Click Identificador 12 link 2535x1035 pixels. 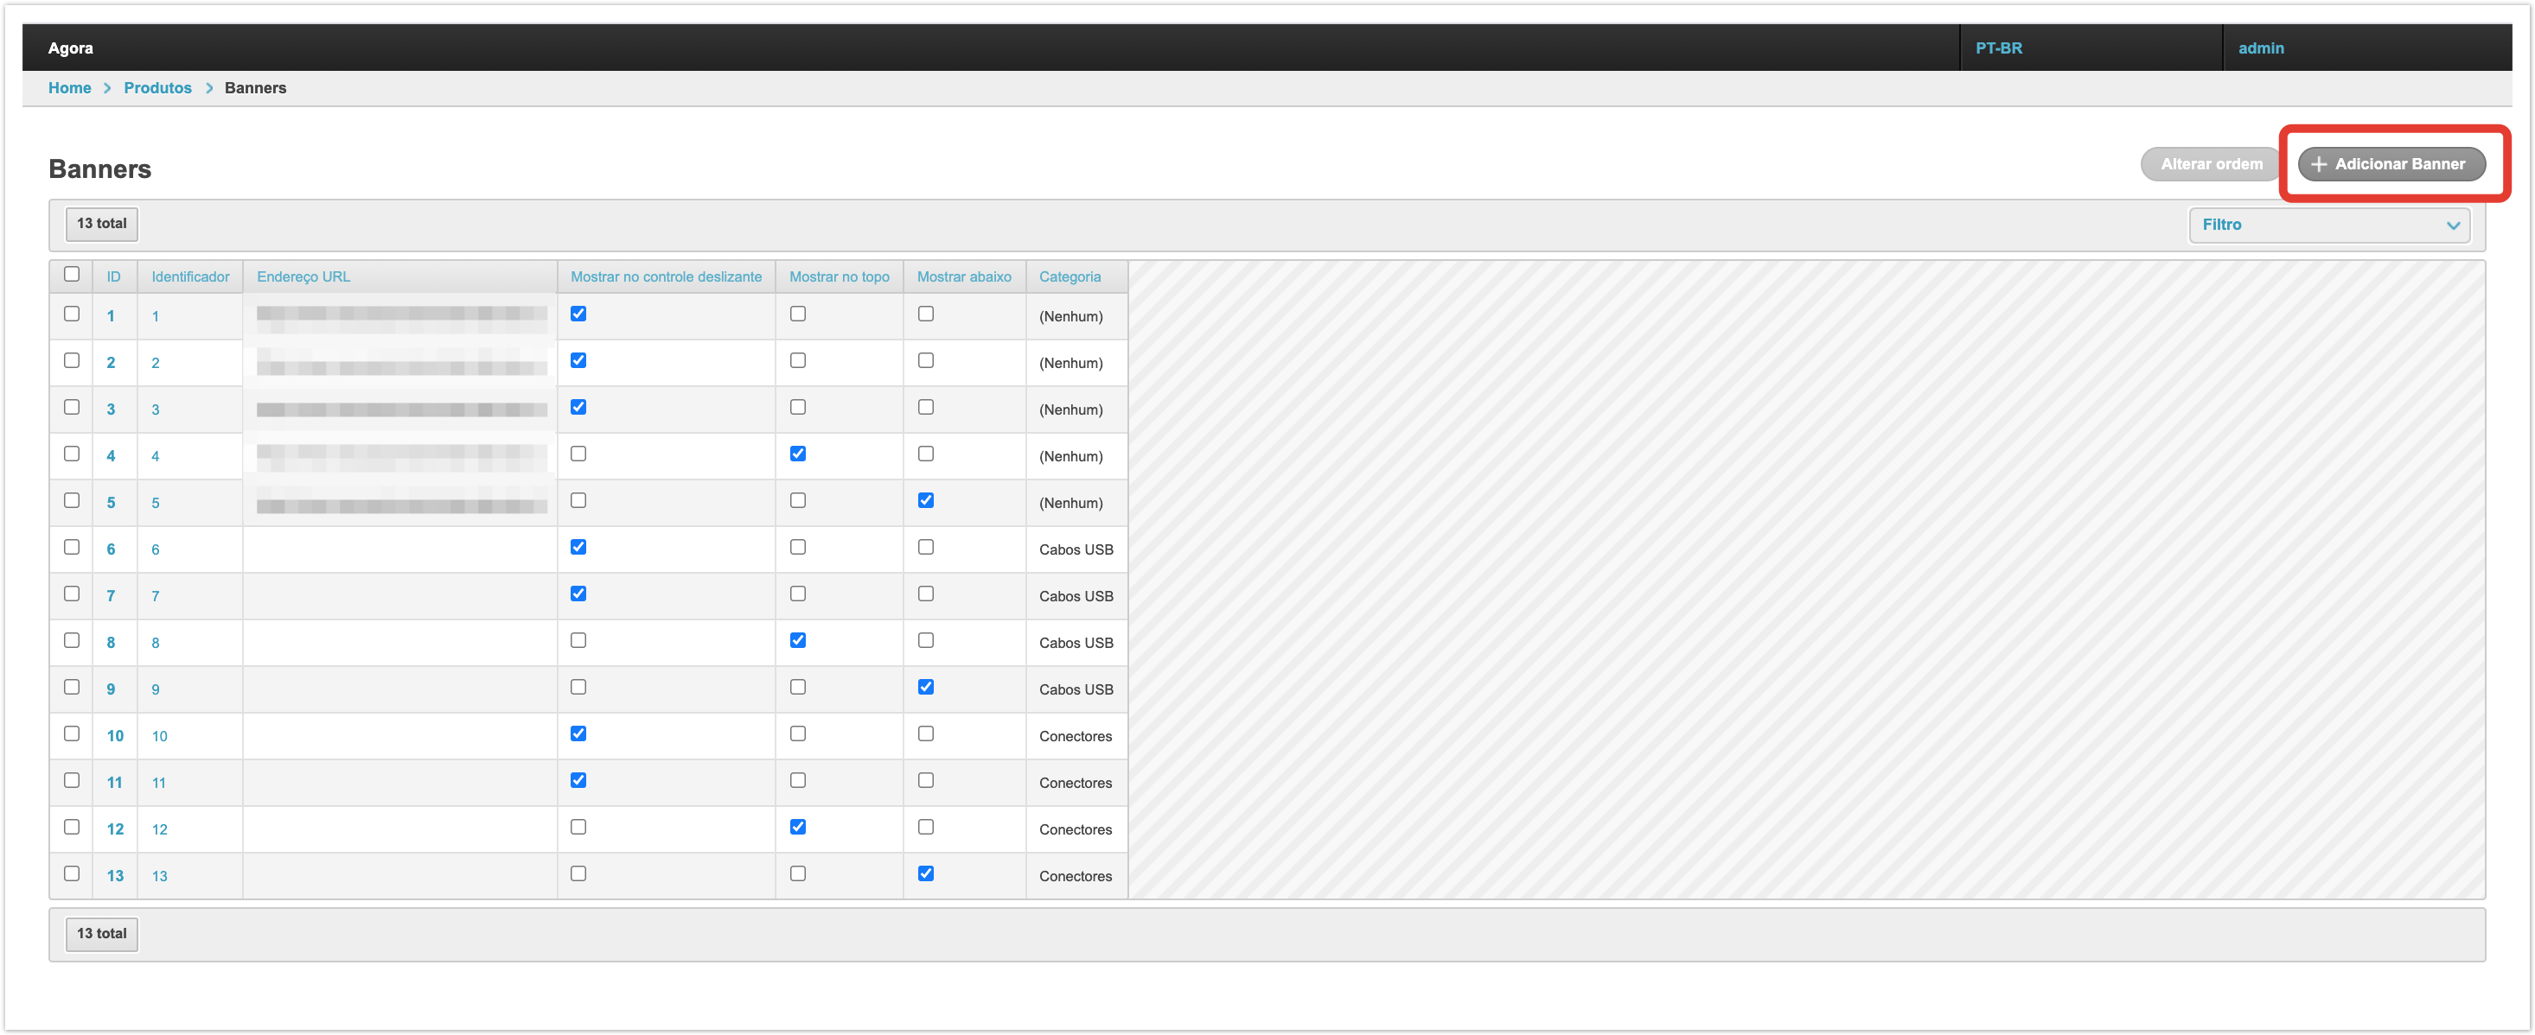pos(159,829)
